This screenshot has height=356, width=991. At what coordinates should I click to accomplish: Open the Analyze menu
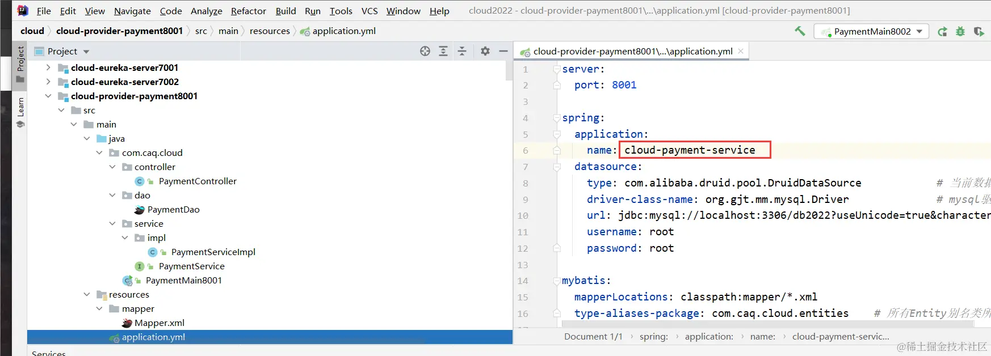point(206,11)
